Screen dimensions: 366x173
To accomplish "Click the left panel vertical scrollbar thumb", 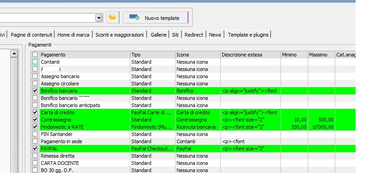I will click(14, 116).
